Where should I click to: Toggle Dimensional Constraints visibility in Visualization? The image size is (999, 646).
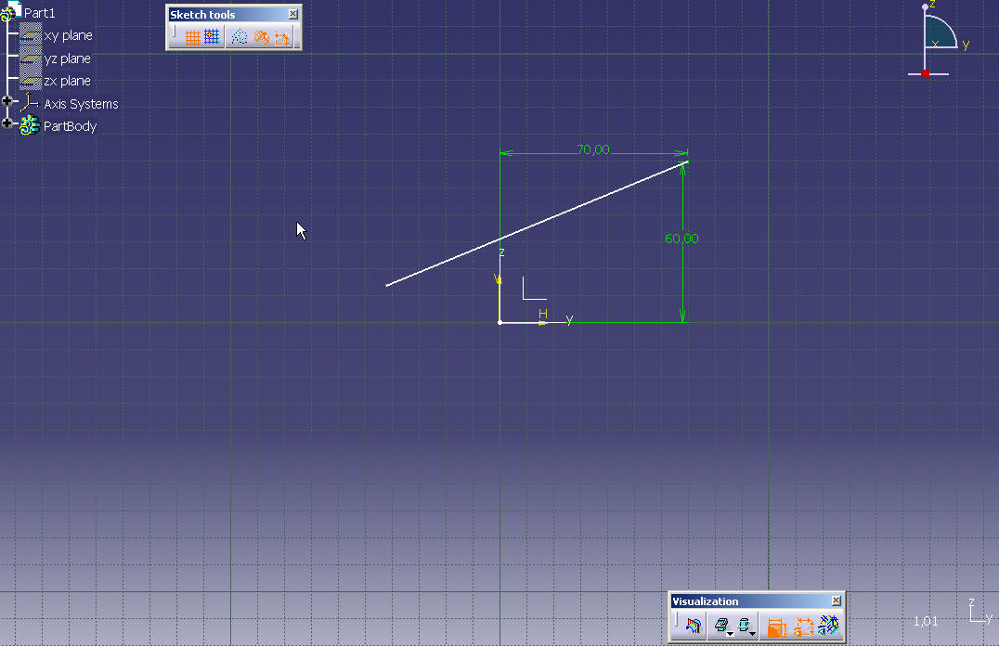[x=803, y=627]
